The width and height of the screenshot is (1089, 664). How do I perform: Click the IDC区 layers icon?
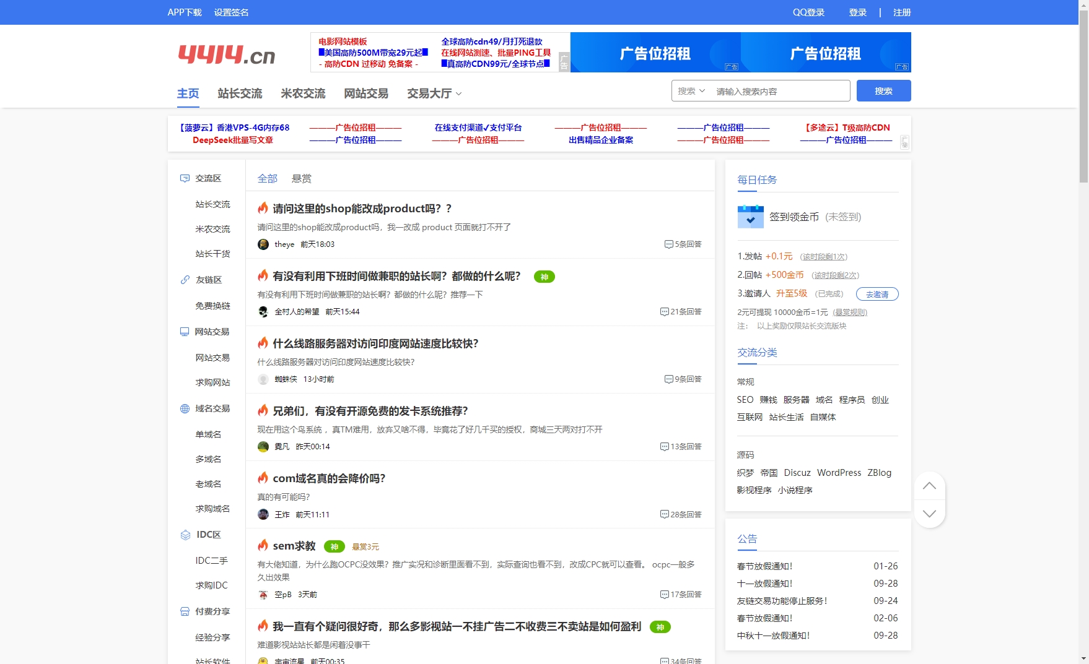185,535
